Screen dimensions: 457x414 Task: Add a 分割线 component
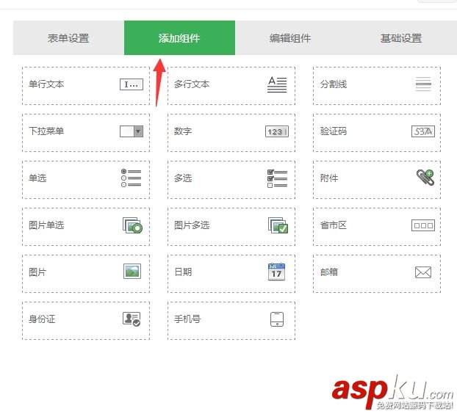[377, 86]
